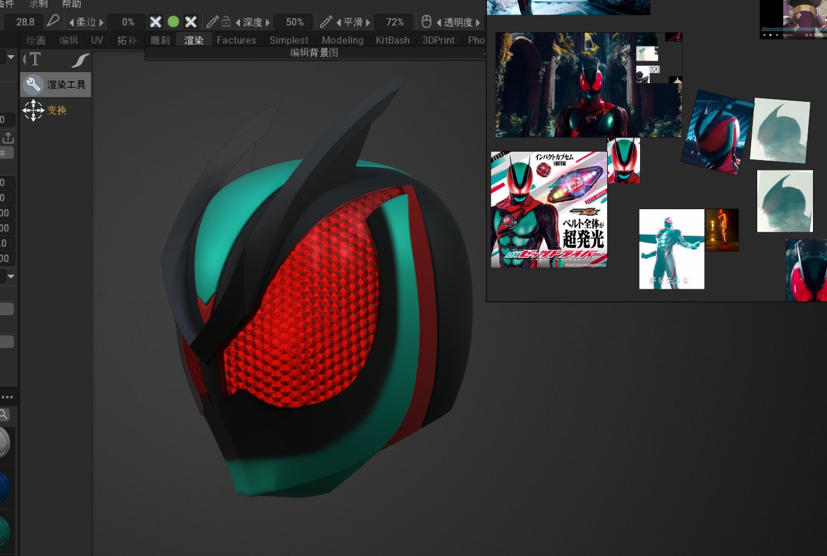Image resolution: width=827 pixels, height=556 pixels.
Task: Decrease 平滑 with its left arrow
Action: 339,22
